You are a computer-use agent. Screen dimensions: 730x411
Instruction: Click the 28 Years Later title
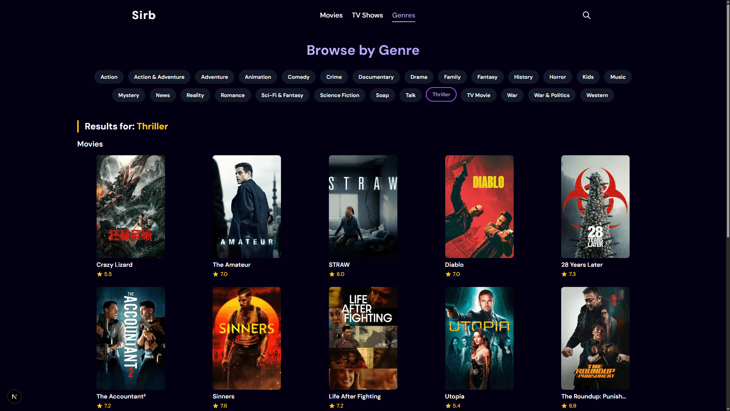582,265
